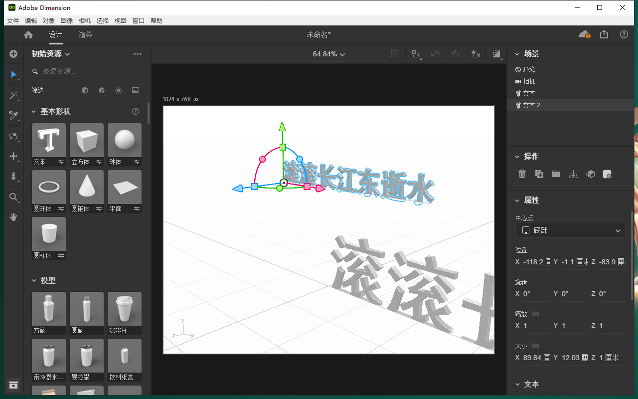Viewport: 638px width, 399px height.
Task: Open the 相机 menu
Action: [85, 21]
